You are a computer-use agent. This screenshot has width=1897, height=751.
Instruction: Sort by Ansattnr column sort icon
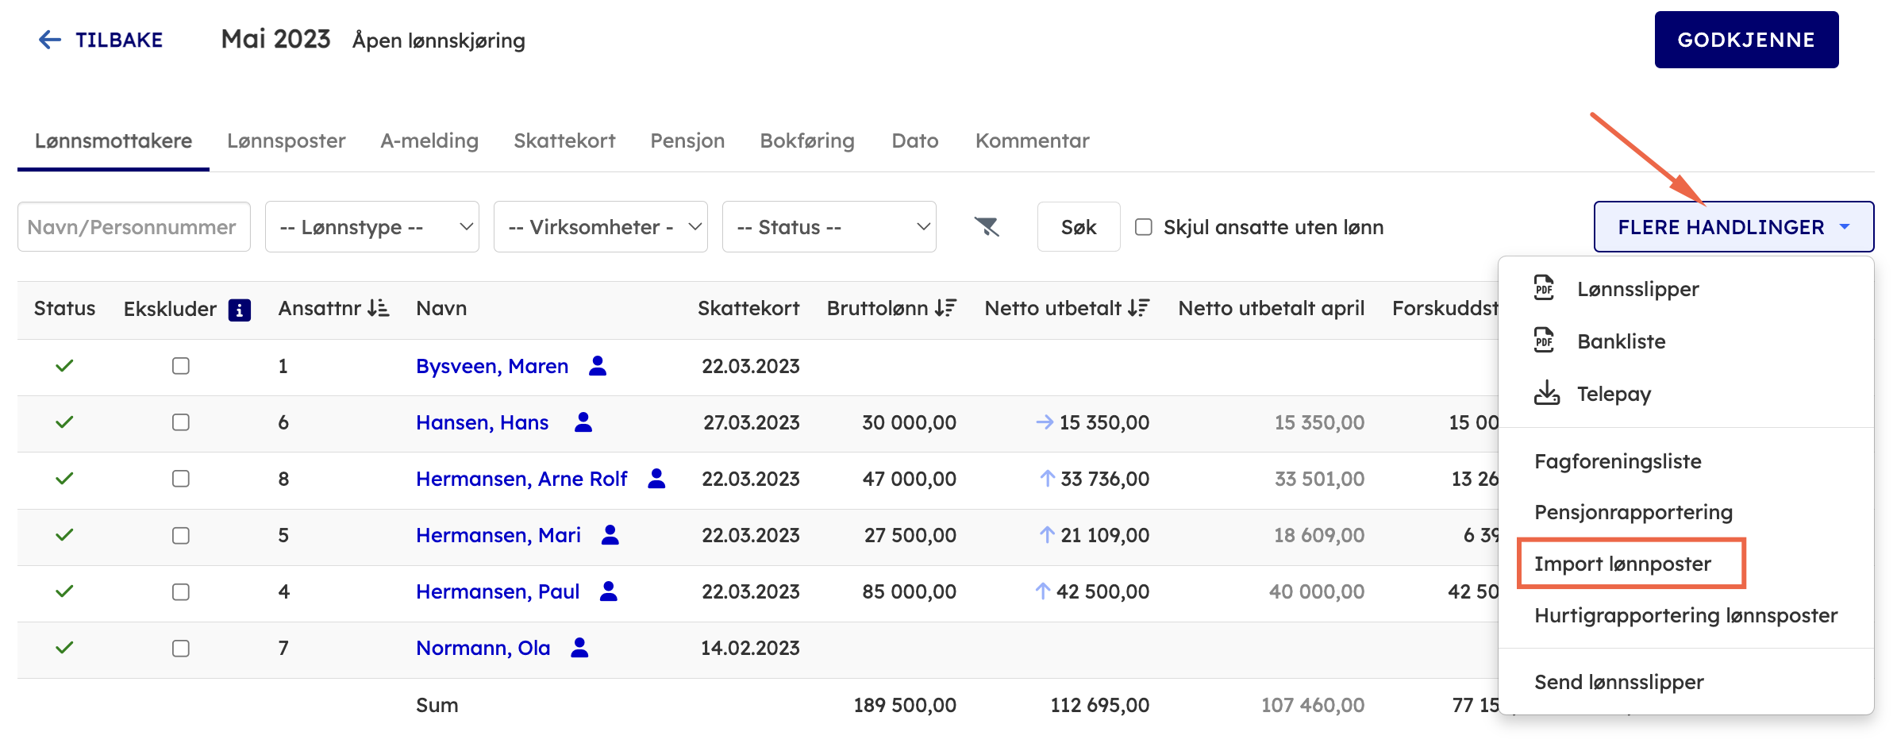(x=379, y=308)
